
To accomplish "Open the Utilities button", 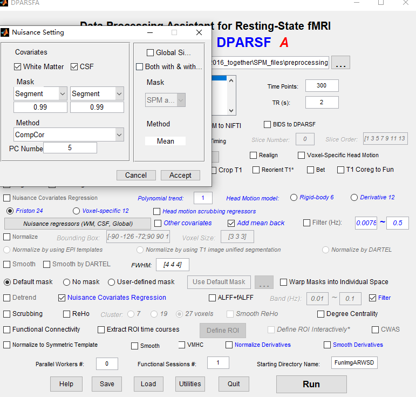I will 190,384.
